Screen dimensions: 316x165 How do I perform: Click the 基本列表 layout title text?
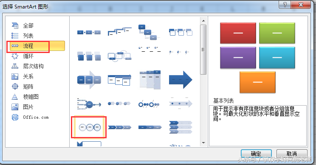[223, 101]
